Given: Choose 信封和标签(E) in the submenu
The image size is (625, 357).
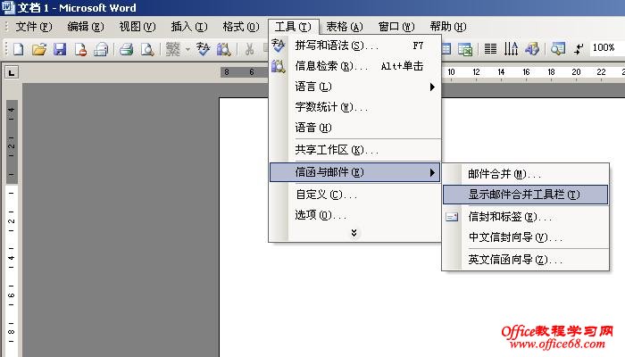Looking at the screenshot, I should pos(525,217).
